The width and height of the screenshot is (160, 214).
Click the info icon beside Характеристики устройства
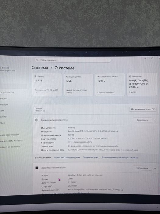(x=37, y=120)
